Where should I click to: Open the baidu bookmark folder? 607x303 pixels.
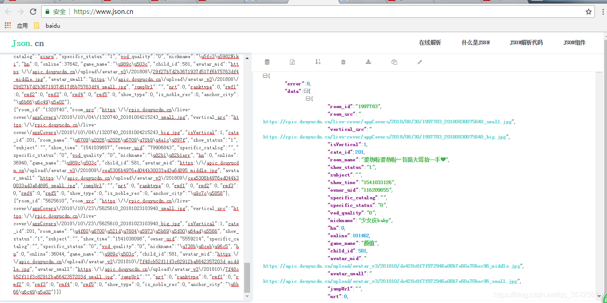[47, 25]
